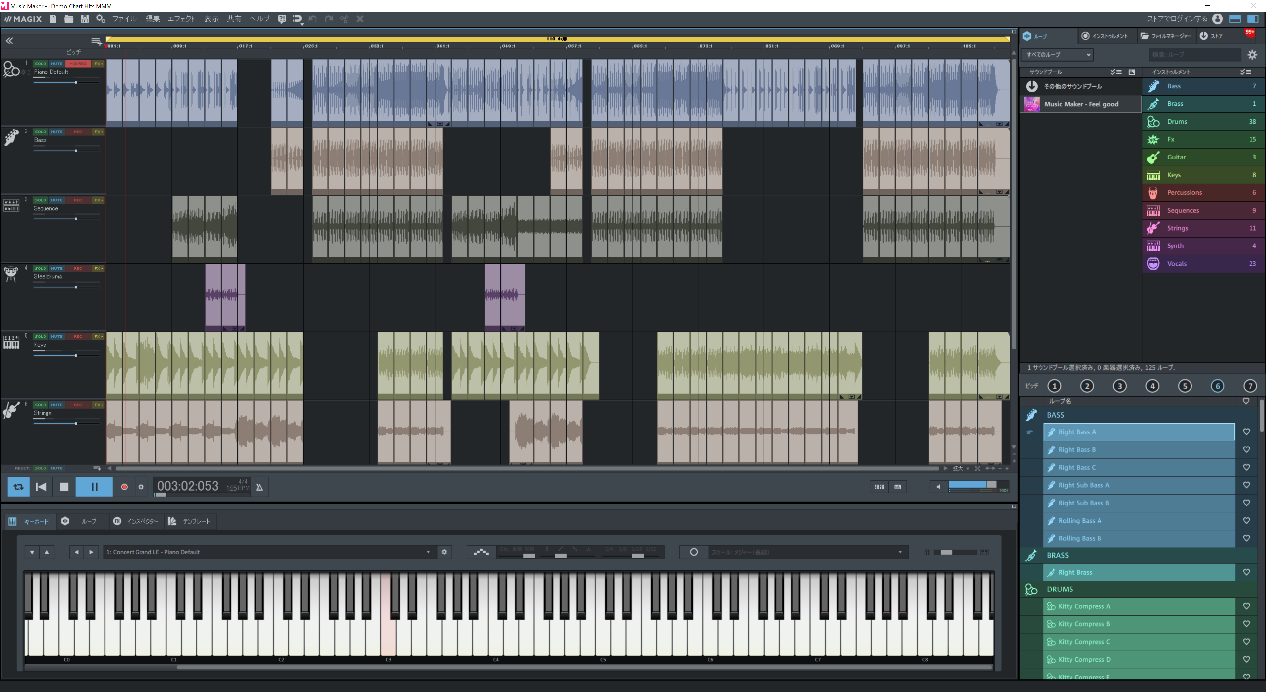Open the track list menu icon
Screen dimensions: 1266x692
96,41
